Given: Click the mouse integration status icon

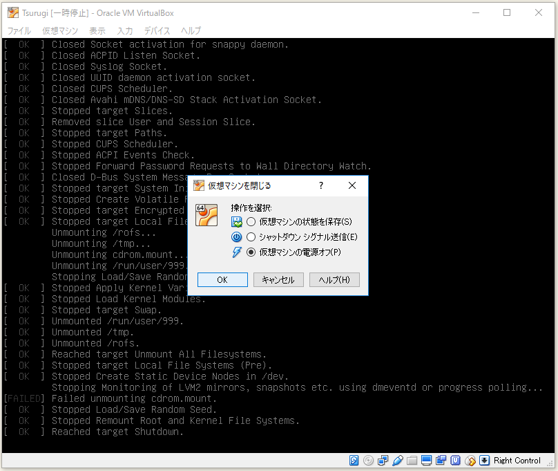Looking at the screenshot, I should pos(470,461).
